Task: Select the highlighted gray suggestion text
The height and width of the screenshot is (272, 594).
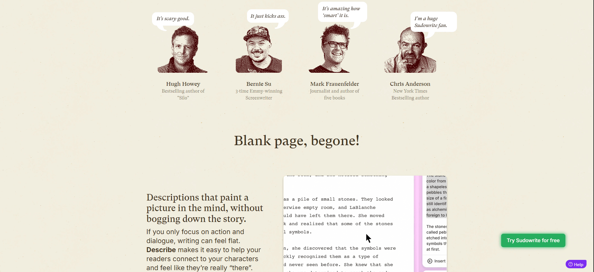Action: pyautogui.click(x=436, y=198)
